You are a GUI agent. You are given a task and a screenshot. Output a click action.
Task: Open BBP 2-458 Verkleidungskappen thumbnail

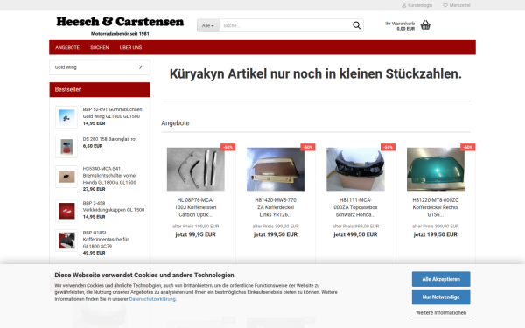click(66, 211)
